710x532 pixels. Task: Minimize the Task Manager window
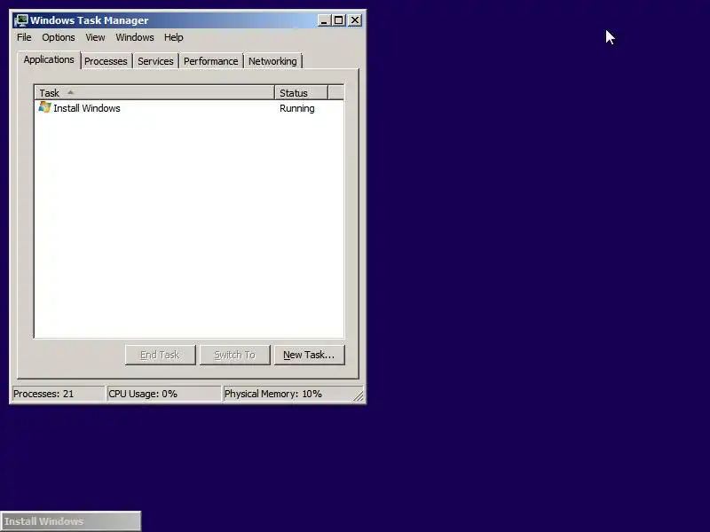(324, 20)
